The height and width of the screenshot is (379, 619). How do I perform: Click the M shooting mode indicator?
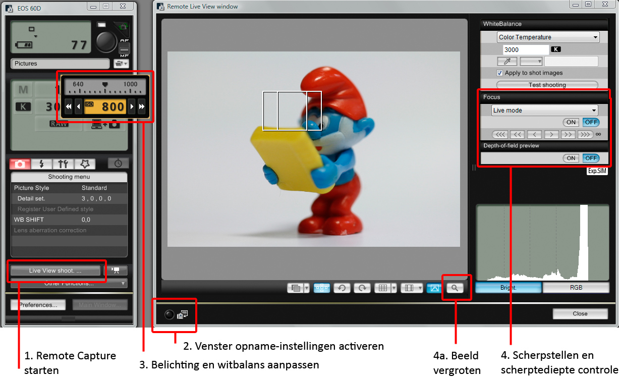(x=24, y=90)
